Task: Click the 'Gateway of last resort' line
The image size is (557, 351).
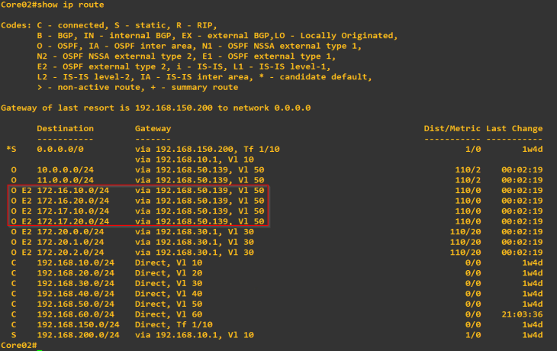Action: [156, 108]
